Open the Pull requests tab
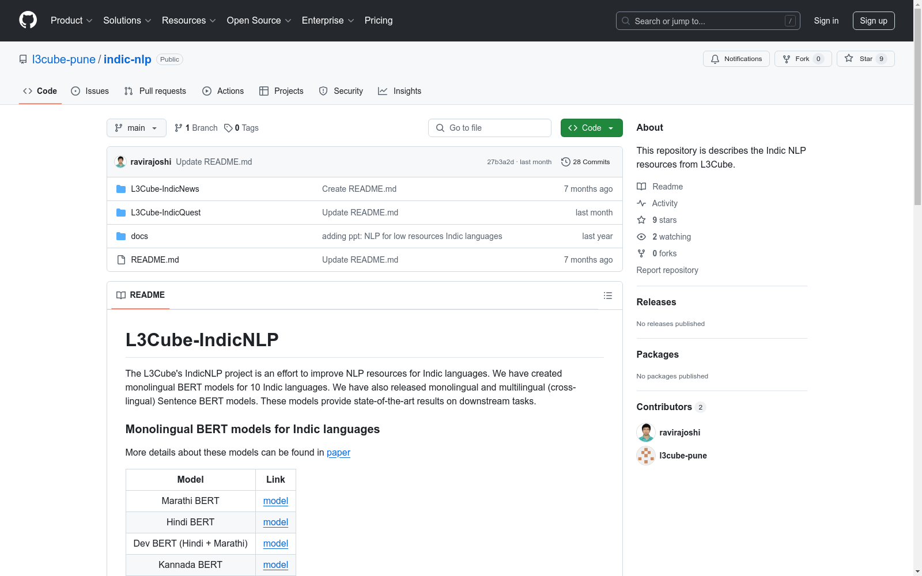The height and width of the screenshot is (576, 922). click(x=155, y=91)
